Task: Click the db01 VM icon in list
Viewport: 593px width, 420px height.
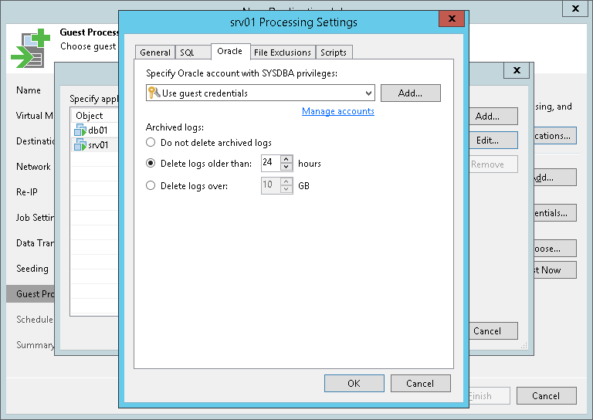Action: [80, 130]
